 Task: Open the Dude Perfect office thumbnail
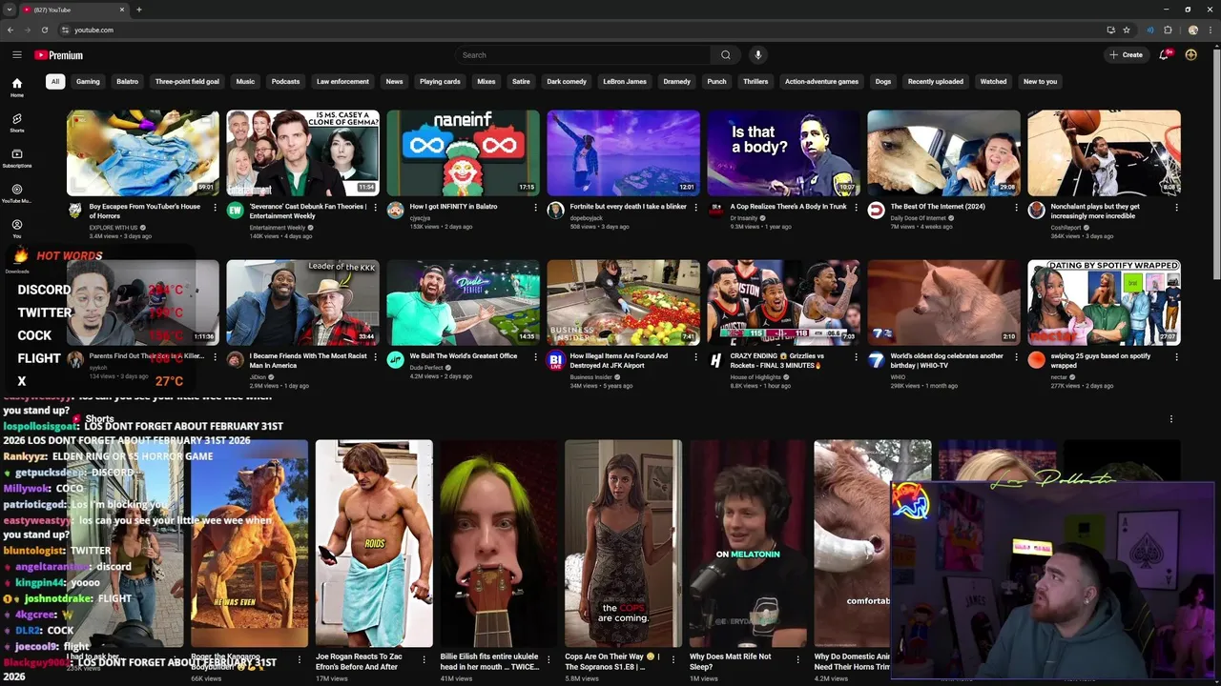pyautogui.click(x=463, y=302)
